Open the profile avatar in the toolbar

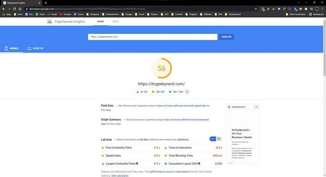click(x=317, y=9)
